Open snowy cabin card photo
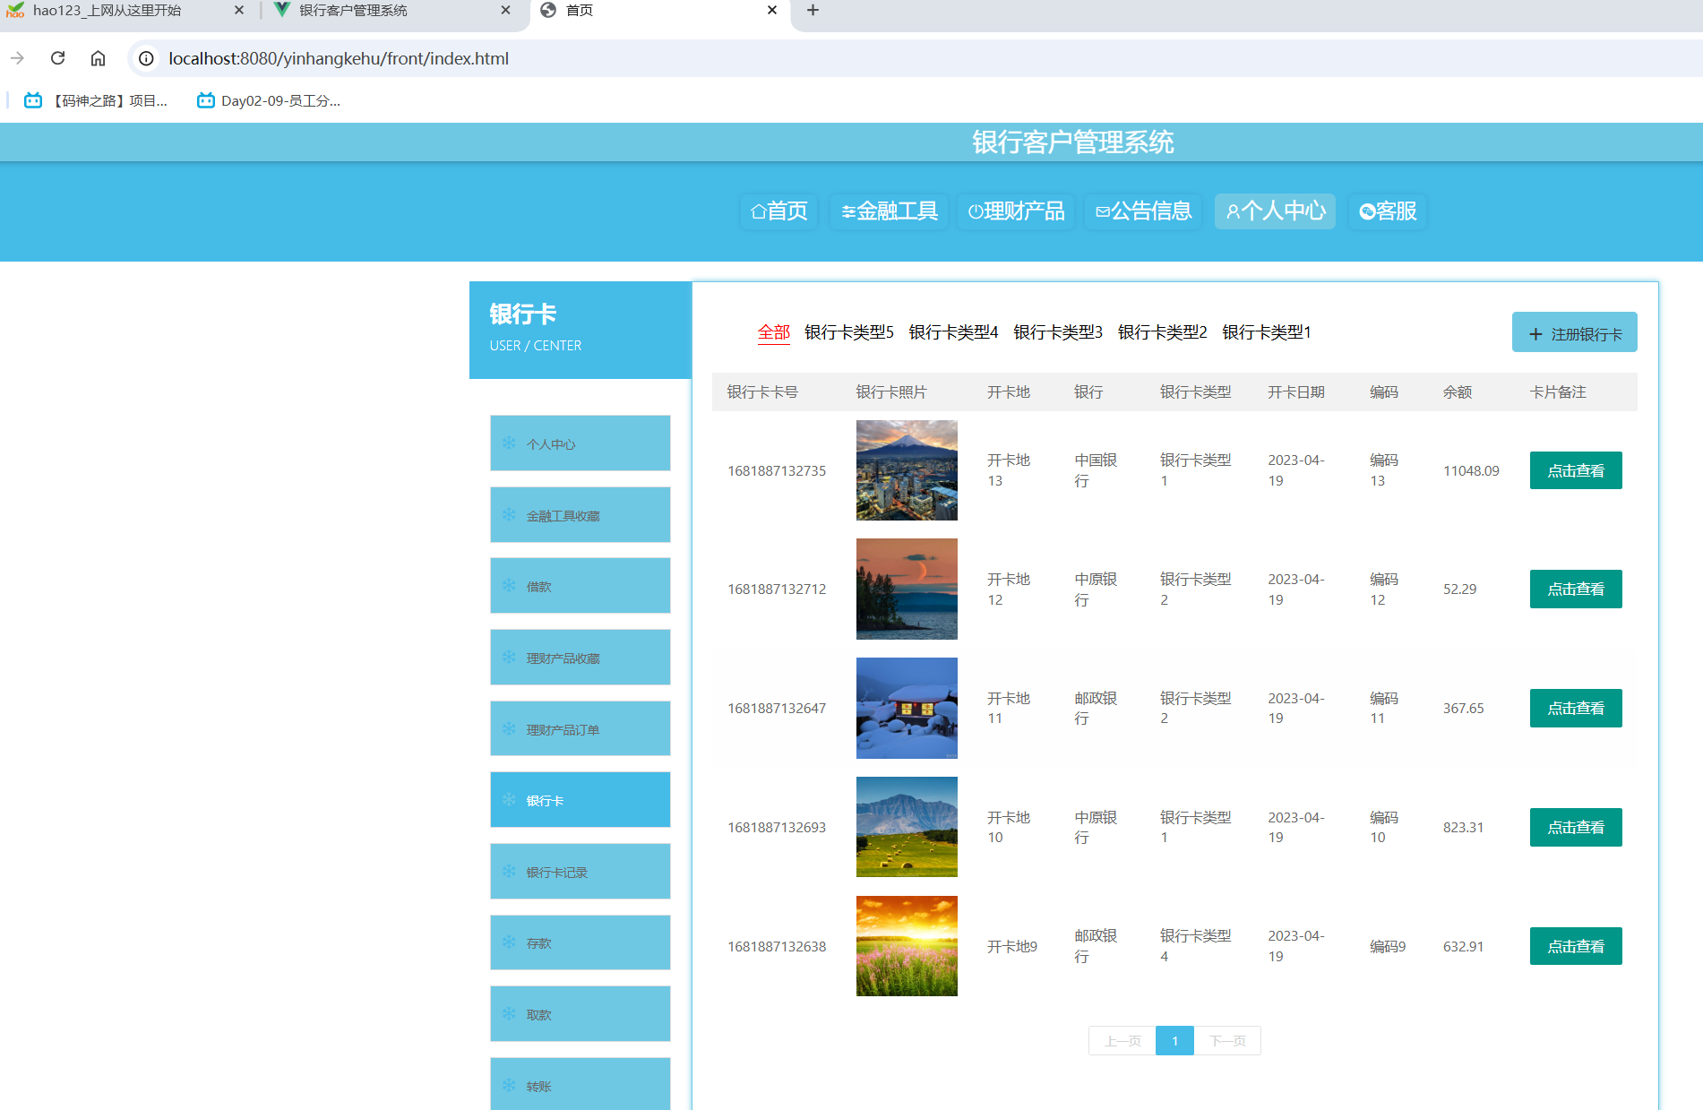The height and width of the screenshot is (1110, 1703). tap(907, 708)
